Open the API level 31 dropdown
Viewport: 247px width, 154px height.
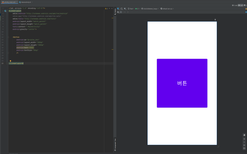pyautogui.click(x=138, y=9)
